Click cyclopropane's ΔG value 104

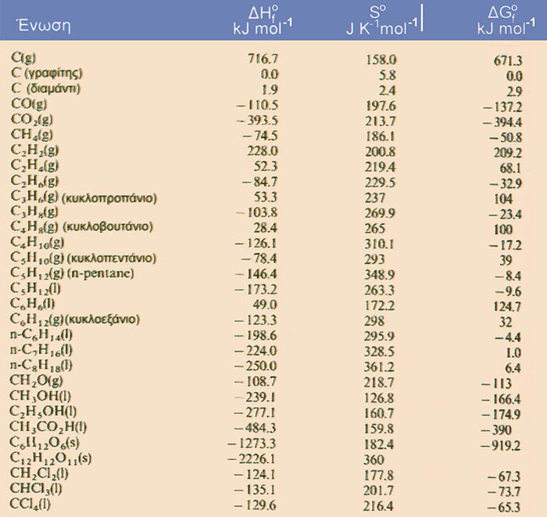[503, 199]
